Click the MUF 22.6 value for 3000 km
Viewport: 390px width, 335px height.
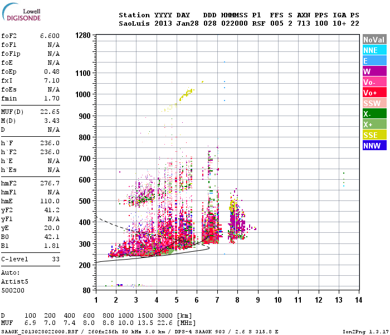(x=165, y=323)
